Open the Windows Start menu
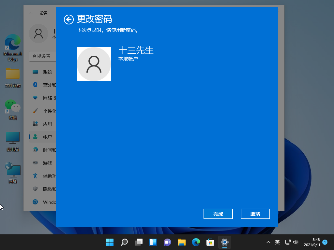The image size is (334, 250). 110,242
